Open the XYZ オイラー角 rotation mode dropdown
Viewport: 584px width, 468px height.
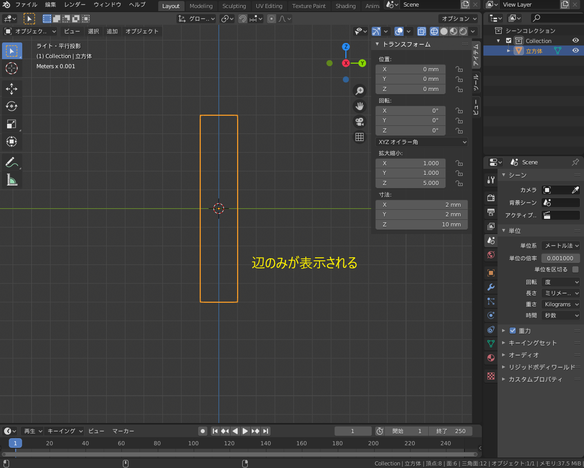pyautogui.click(x=422, y=142)
